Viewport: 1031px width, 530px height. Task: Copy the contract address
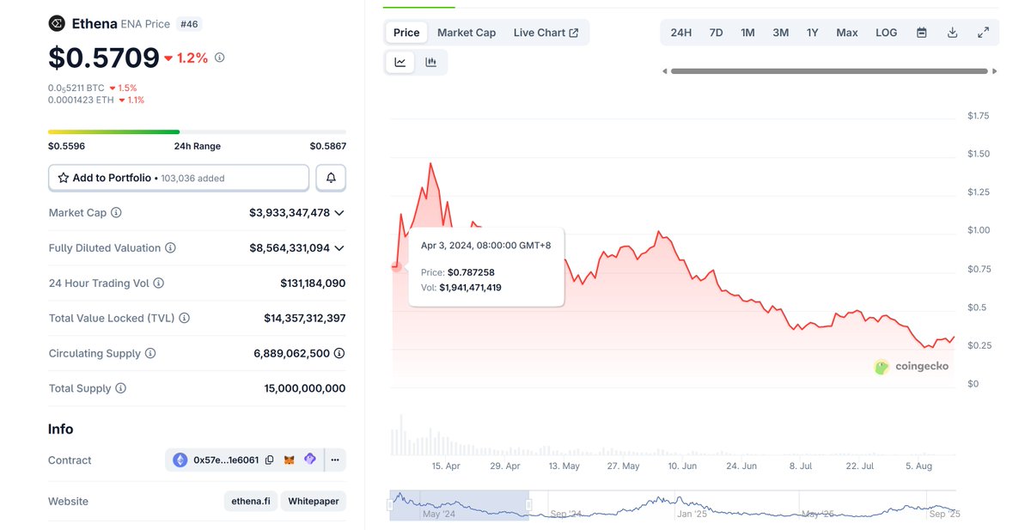[270, 460]
